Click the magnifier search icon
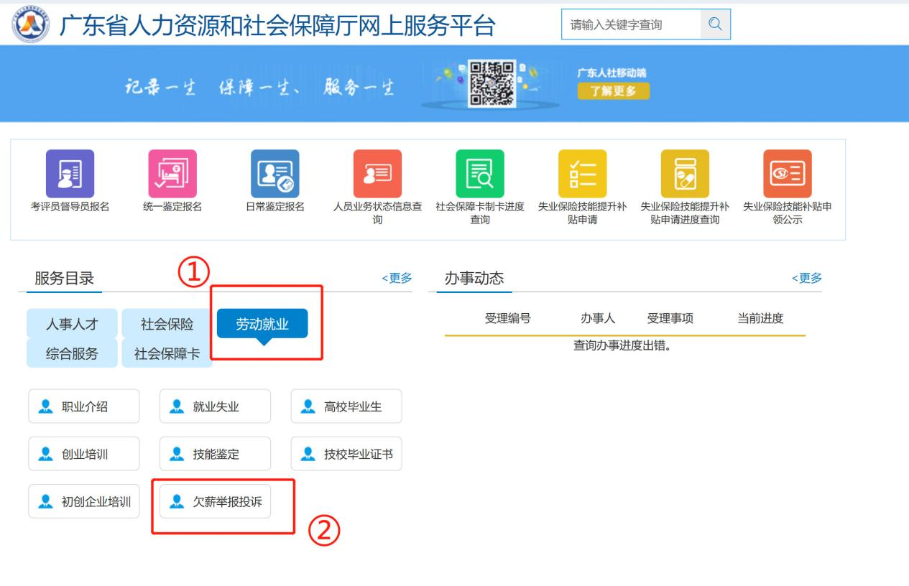 (715, 25)
